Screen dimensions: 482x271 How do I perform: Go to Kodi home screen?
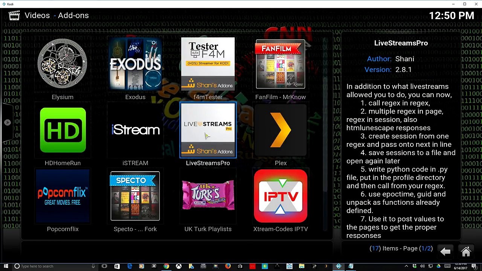tap(466, 251)
